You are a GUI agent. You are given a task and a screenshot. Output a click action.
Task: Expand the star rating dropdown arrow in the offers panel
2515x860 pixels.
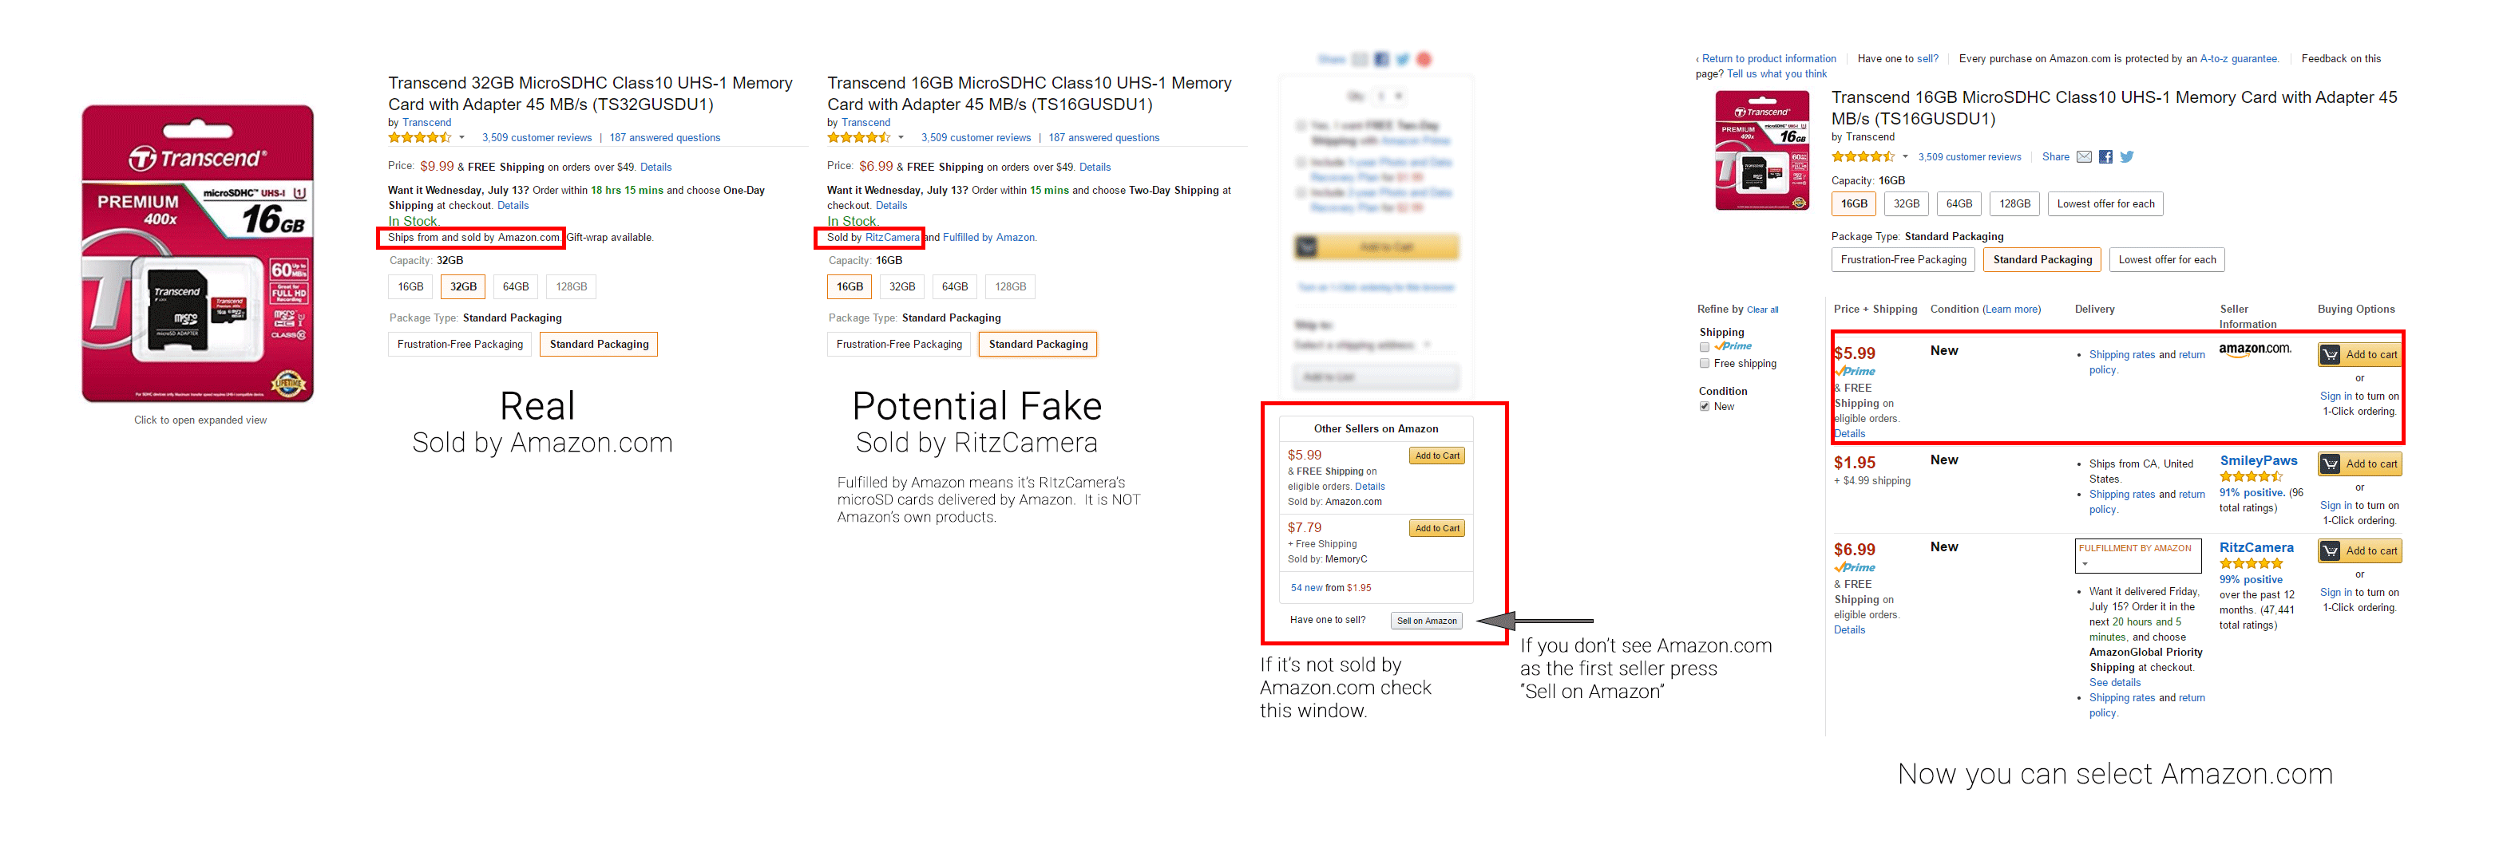tap(1905, 157)
